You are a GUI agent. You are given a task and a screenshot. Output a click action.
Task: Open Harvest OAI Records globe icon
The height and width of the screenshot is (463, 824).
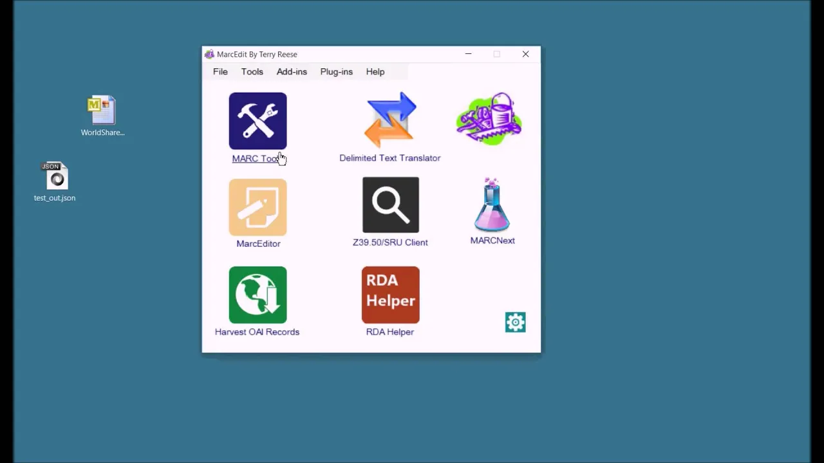click(257, 295)
